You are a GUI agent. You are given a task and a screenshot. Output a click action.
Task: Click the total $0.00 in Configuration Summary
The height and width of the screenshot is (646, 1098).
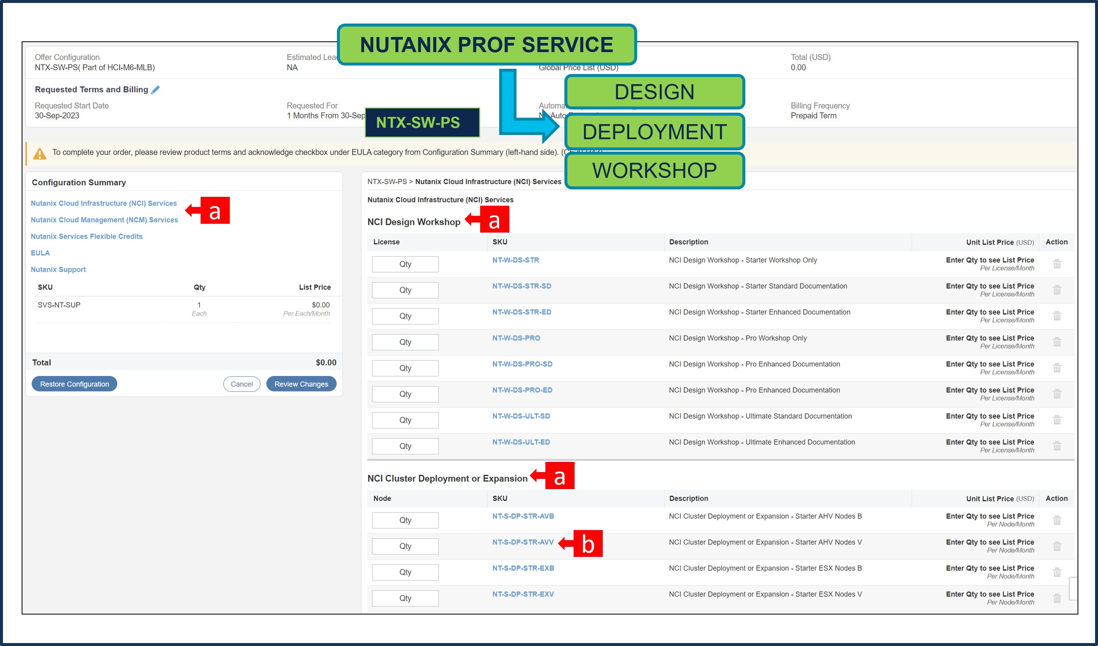(x=326, y=362)
